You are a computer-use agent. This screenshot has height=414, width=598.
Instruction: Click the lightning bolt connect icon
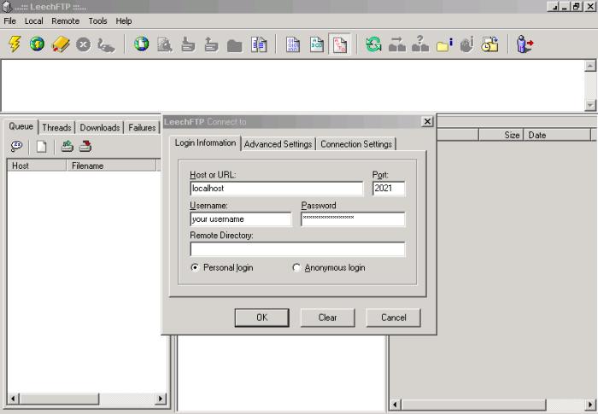pyautogui.click(x=15, y=44)
